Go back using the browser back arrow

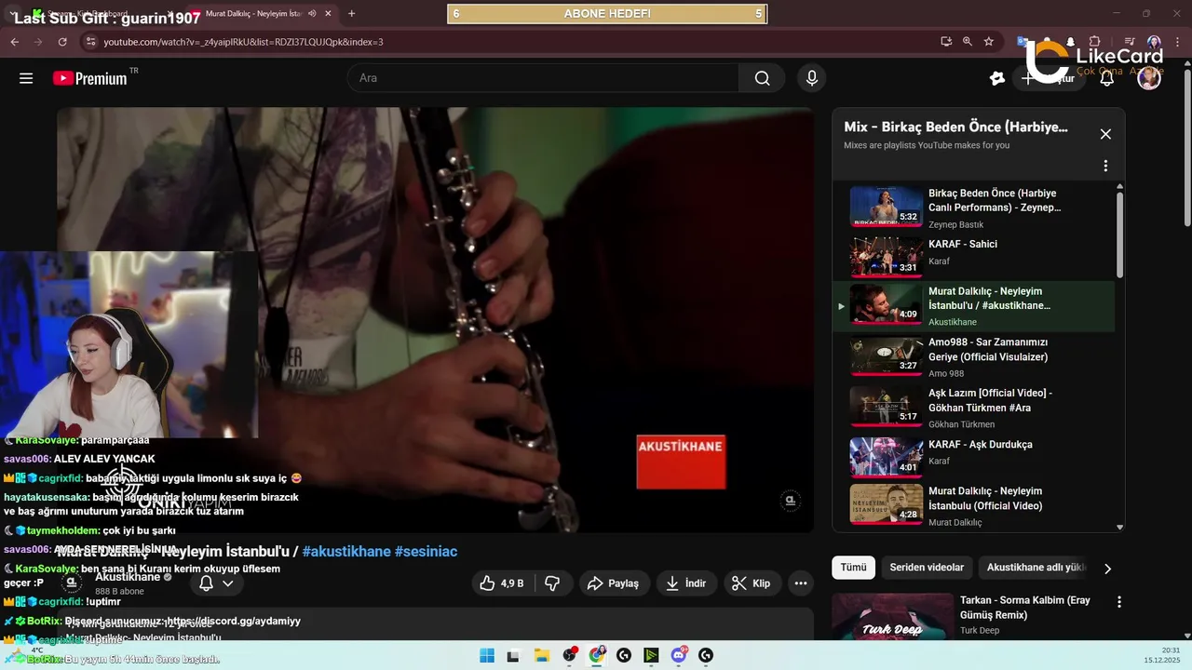[14, 42]
